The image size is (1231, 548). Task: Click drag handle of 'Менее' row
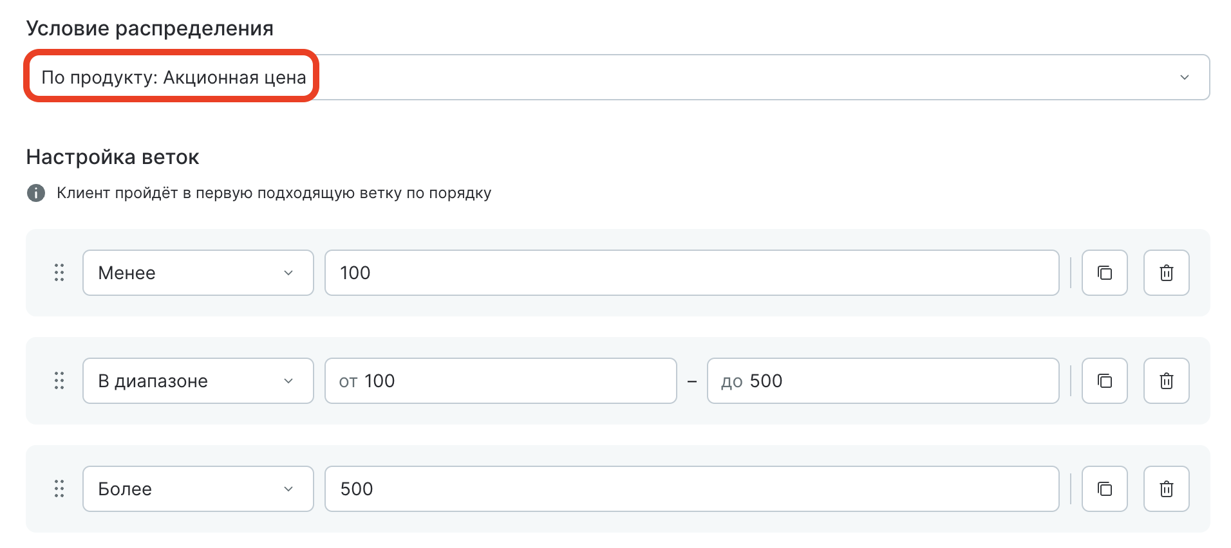[59, 273]
